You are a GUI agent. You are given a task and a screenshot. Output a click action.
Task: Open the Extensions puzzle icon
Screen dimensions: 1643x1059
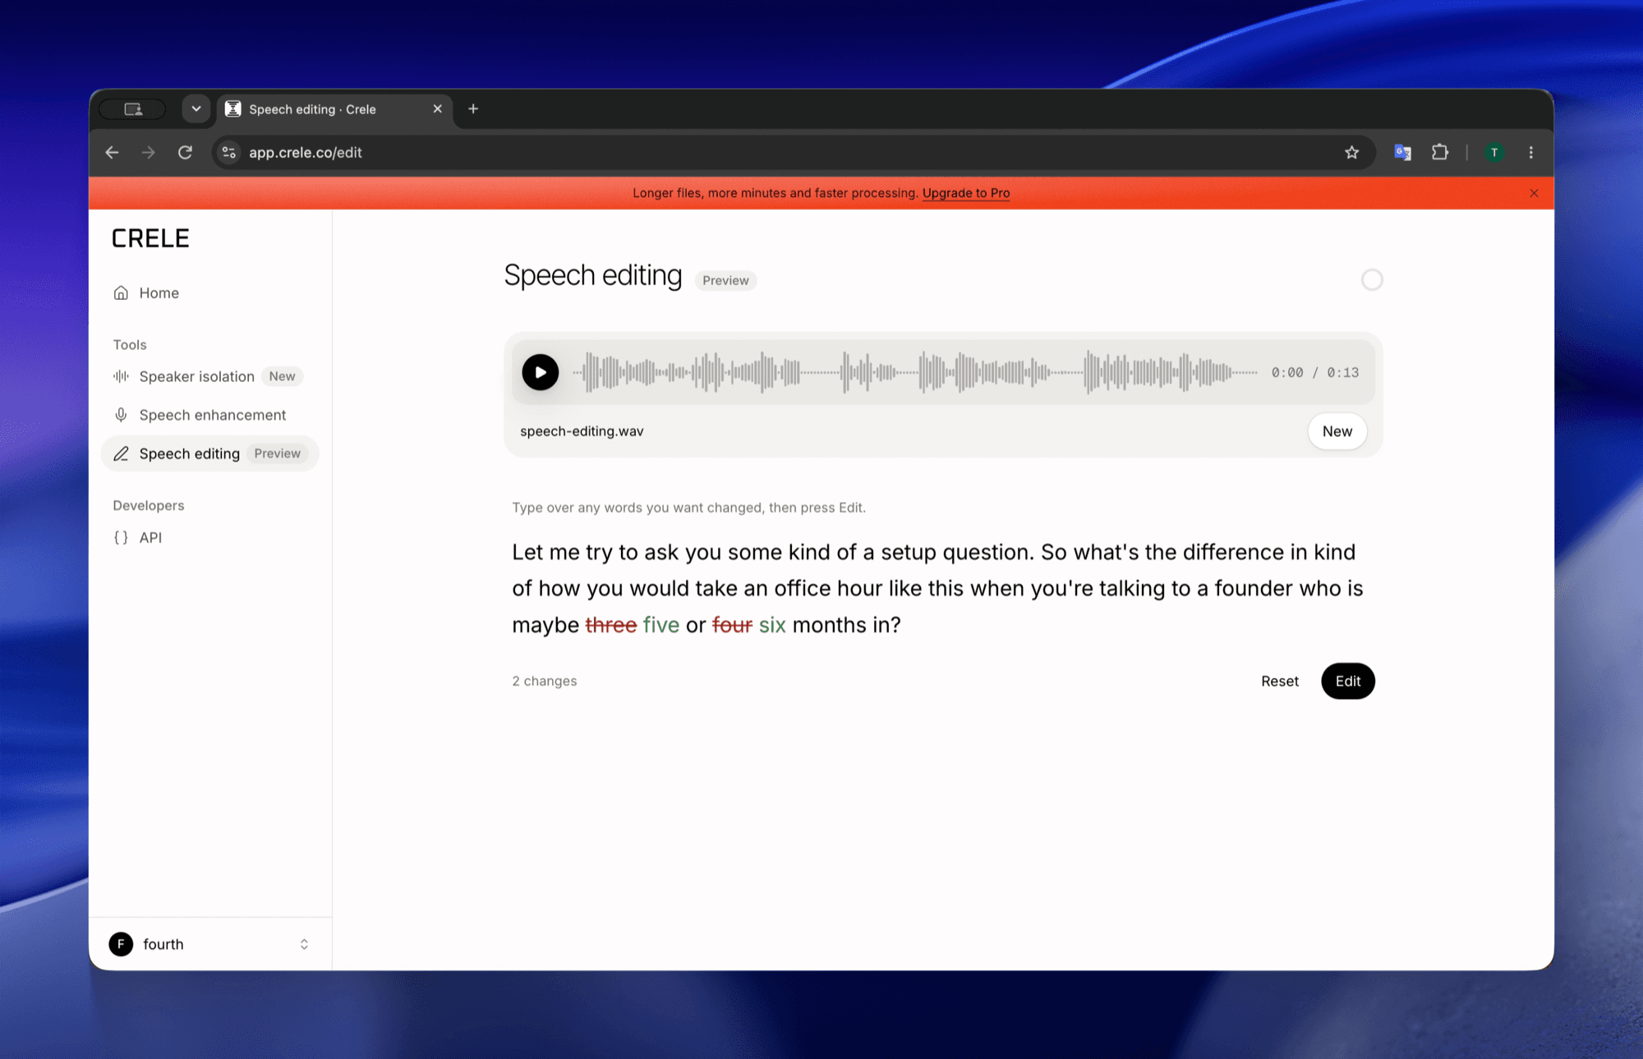[x=1439, y=152]
